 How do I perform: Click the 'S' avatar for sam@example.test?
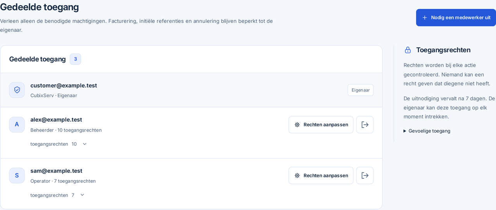(x=17, y=176)
